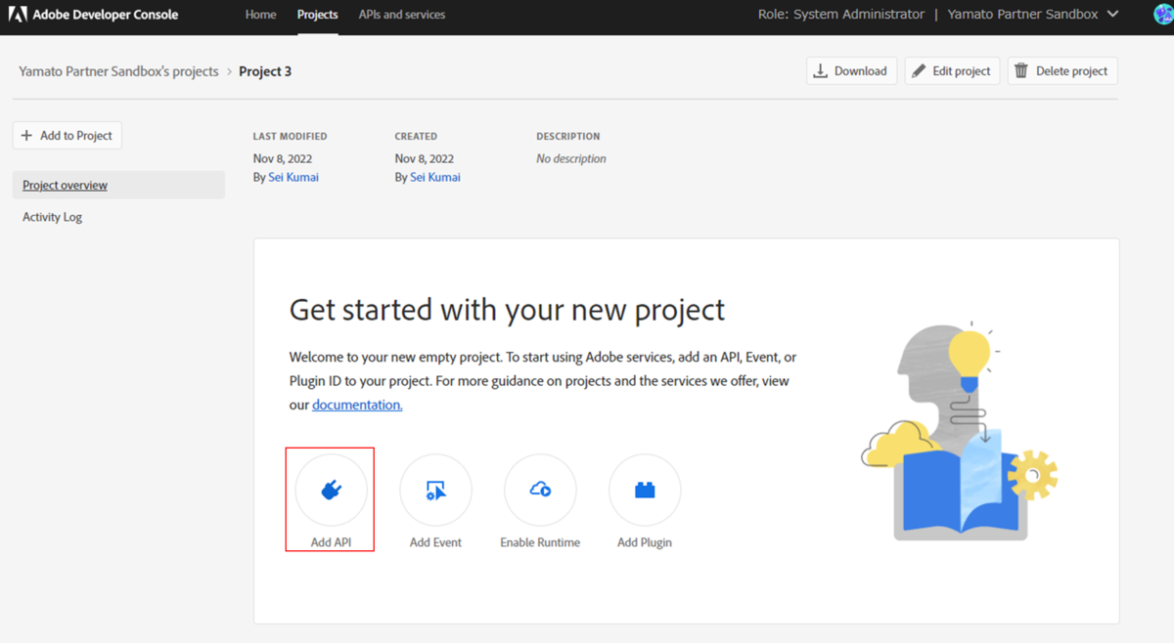
Task: Click the project illustration with lightbulb
Action: point(960,431)
